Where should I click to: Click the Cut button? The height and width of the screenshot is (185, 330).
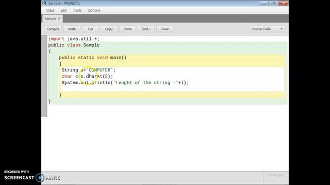click(90, 29)
